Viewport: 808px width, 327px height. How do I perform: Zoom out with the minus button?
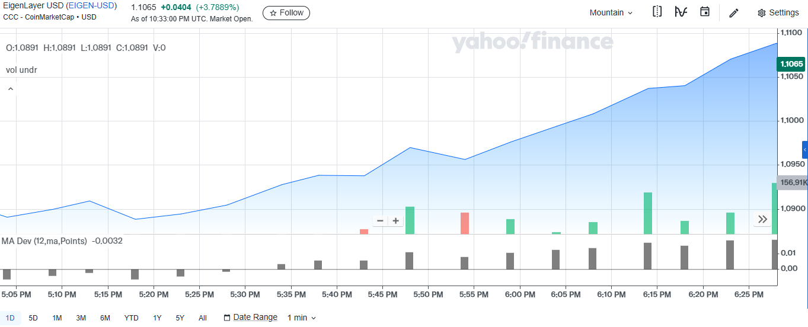click(381, 221)
